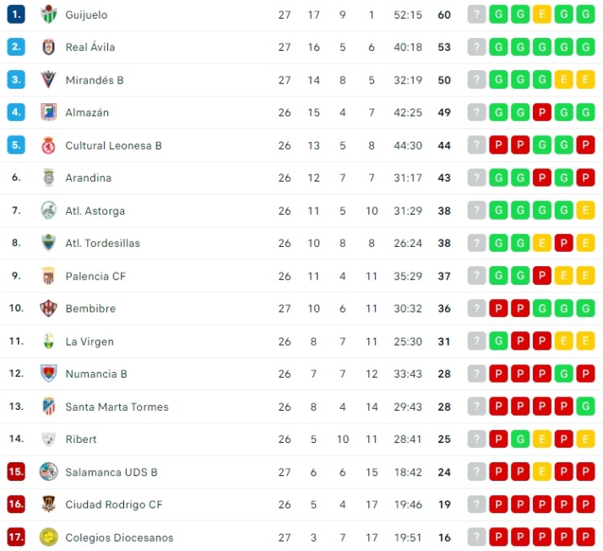Click the Real Ávila team badge
Image resolution: width=603 pixels, height=551 pixels.
click(x=49, y=47)
